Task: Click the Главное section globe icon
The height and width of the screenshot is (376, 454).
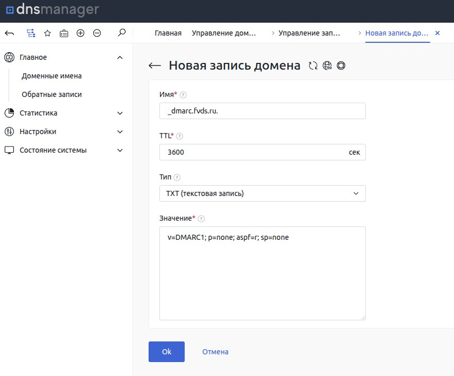Action: click(x=9, y=57)
